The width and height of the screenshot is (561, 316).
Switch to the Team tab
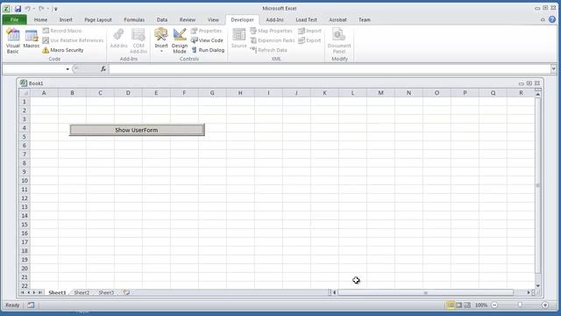365,19
